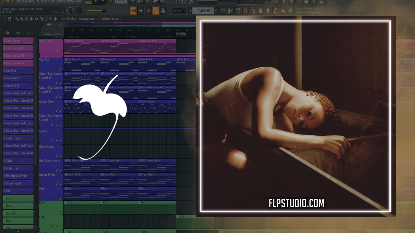Stop playback with the Stop button
This screenshot has height=233, width=415.
tap(103, 1)
